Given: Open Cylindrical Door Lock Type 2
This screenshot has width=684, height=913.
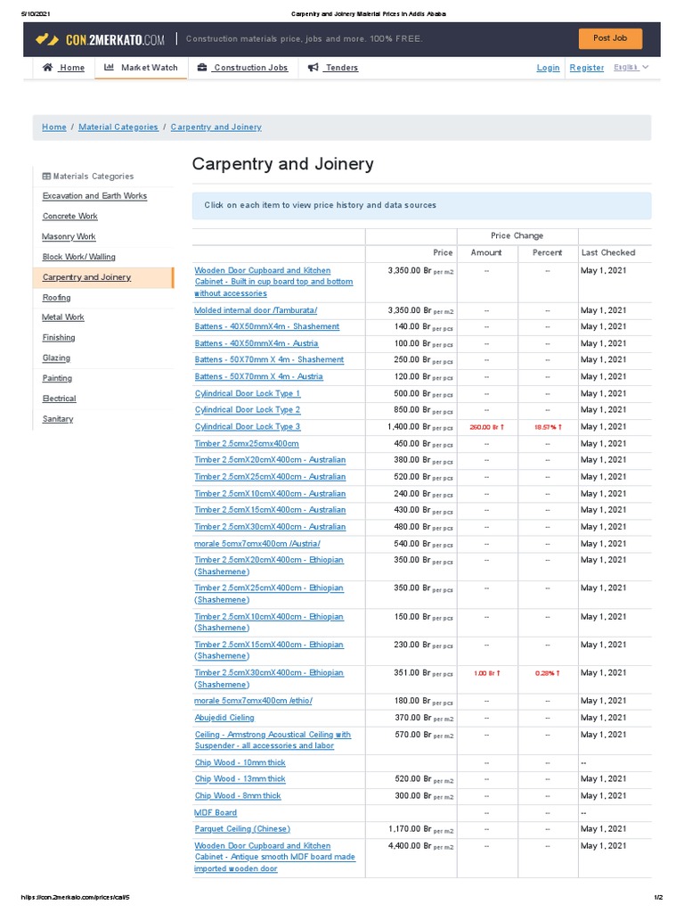Looking at the screenshot, I should coord(248,410).
